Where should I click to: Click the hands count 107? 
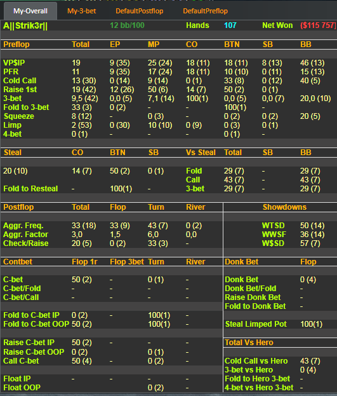pos(230,25)
